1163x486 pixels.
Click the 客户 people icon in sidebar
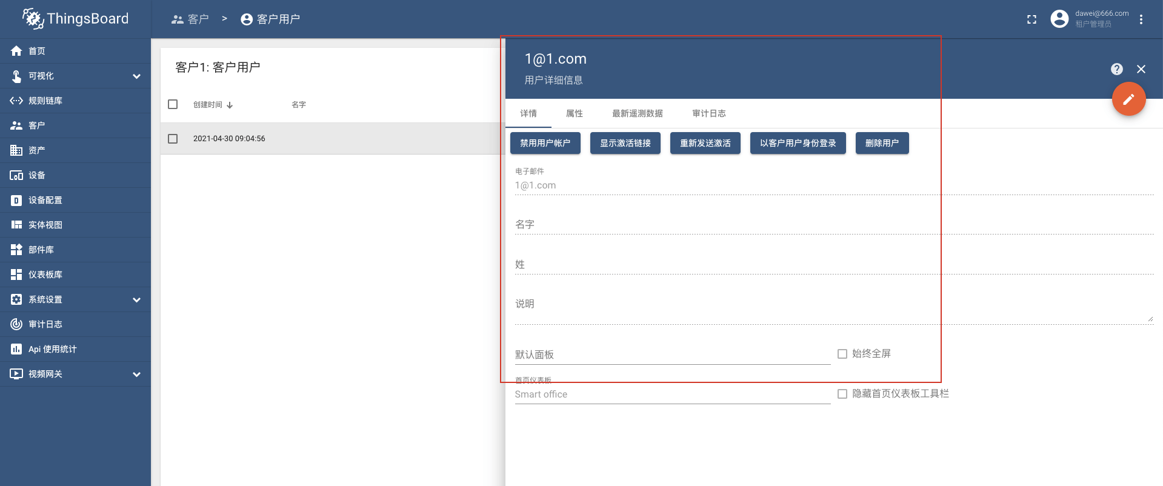[16, 125]
